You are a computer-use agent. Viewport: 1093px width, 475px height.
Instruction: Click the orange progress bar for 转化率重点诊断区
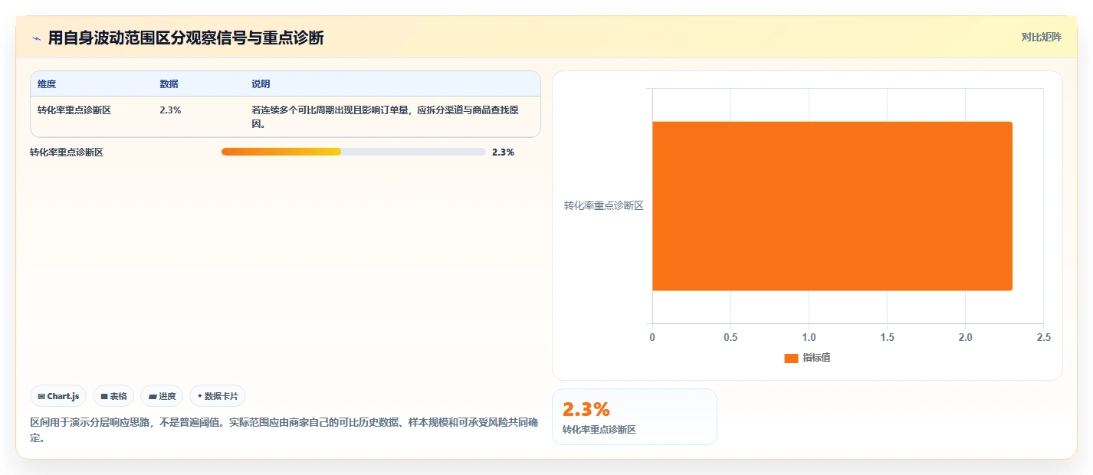pyautogui.click(x=281, y=152)
